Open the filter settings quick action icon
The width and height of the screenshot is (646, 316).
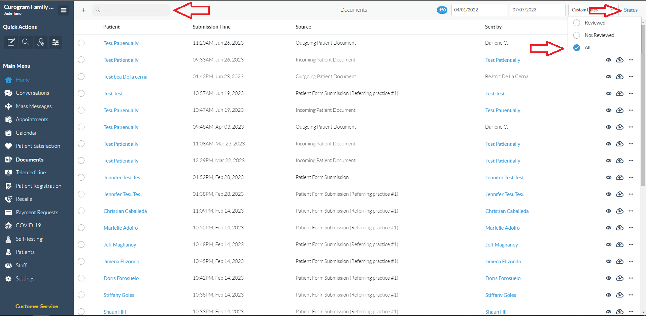click(x=56, y=42)
